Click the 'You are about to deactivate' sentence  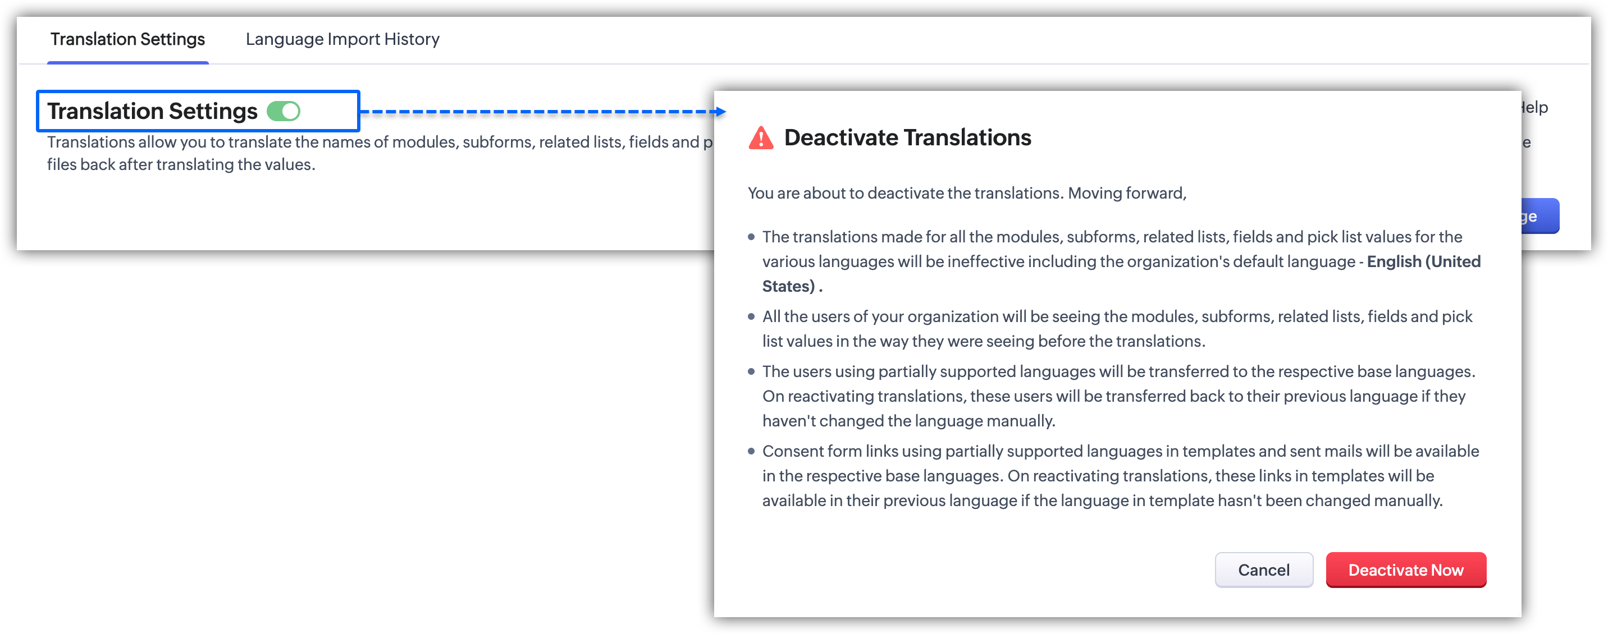[x=966, y=194]
